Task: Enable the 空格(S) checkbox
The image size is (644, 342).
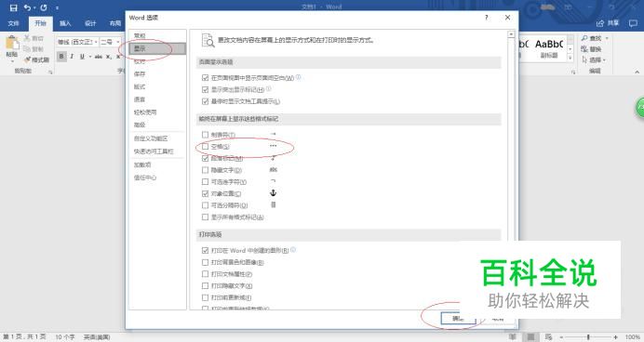Action: 205,147
